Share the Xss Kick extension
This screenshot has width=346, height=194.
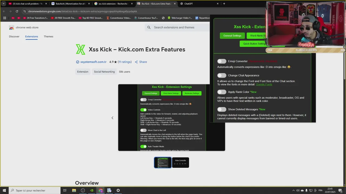tap(141, 62)
